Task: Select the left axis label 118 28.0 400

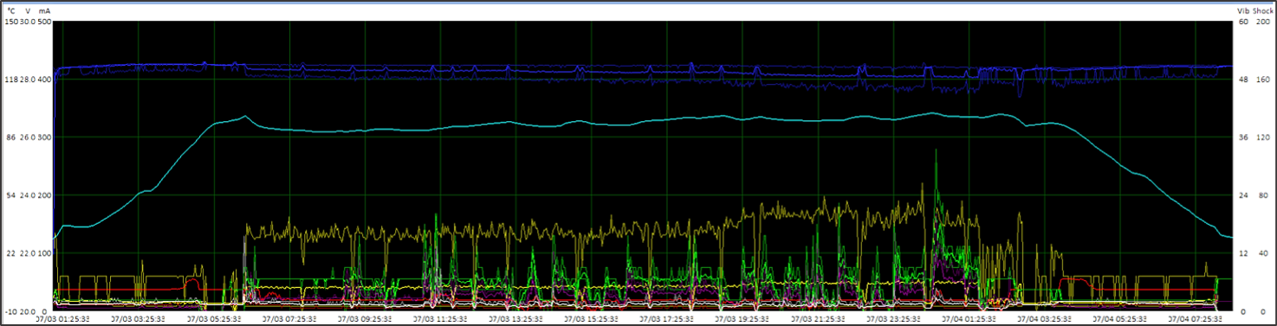Action: pyautogui.click(x=27, y=80)
